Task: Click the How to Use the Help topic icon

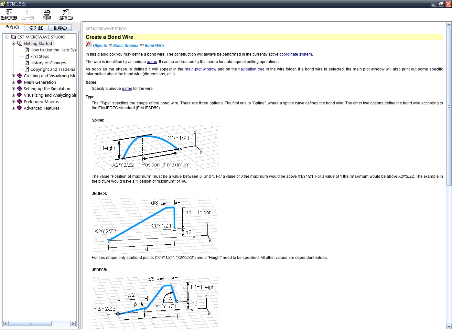Action: point(27,50)
